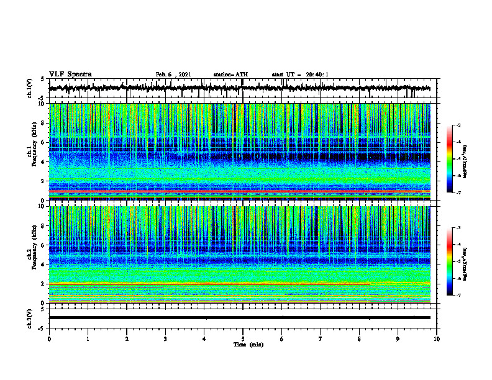Click the time axis tick label '9'
This screenshot has width=492, height=380.
coord(398,339)
